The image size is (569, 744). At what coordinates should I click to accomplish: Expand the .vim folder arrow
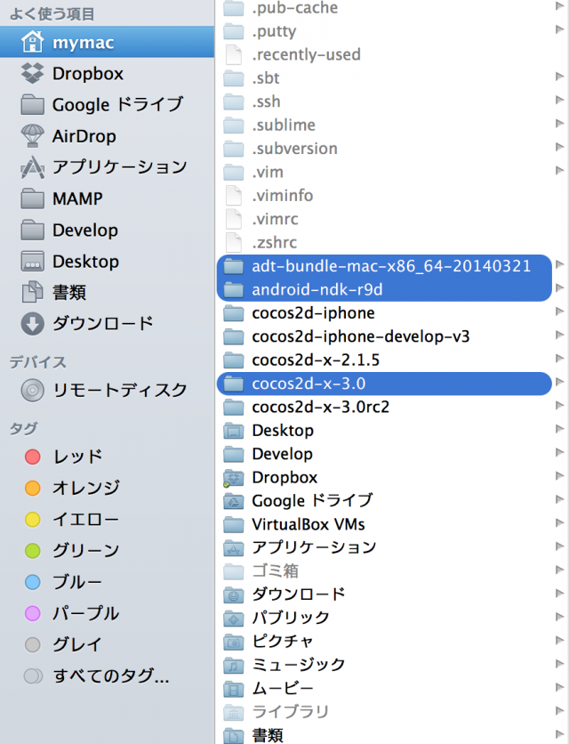click(x=559, y=170)
